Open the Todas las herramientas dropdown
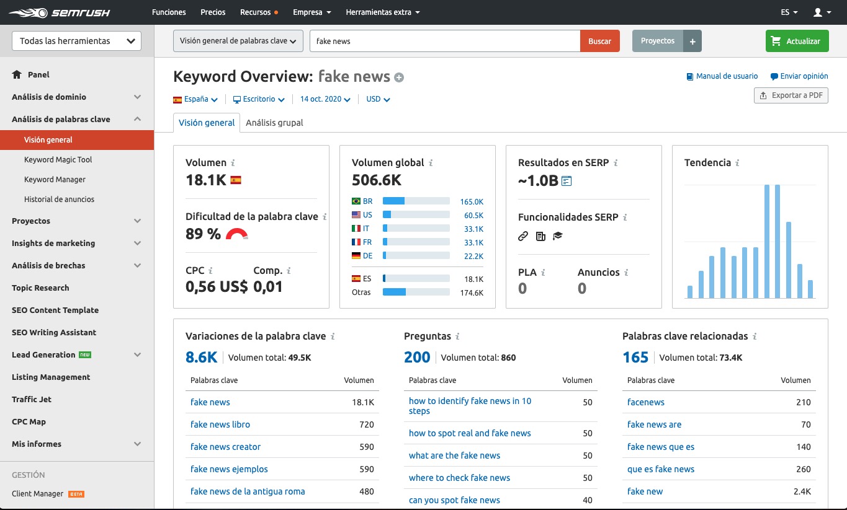 (x=77, y=41)
